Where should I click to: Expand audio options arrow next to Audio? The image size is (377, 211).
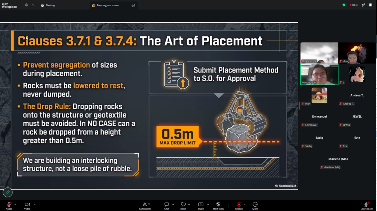coord(15,204)
